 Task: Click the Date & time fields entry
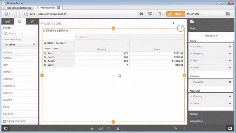point(20,121)
